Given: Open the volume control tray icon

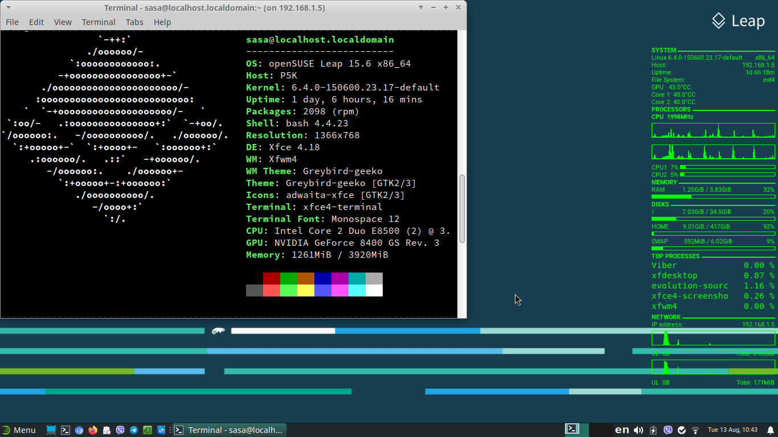Looking at the screenshot, I should [x=638, y=430].
